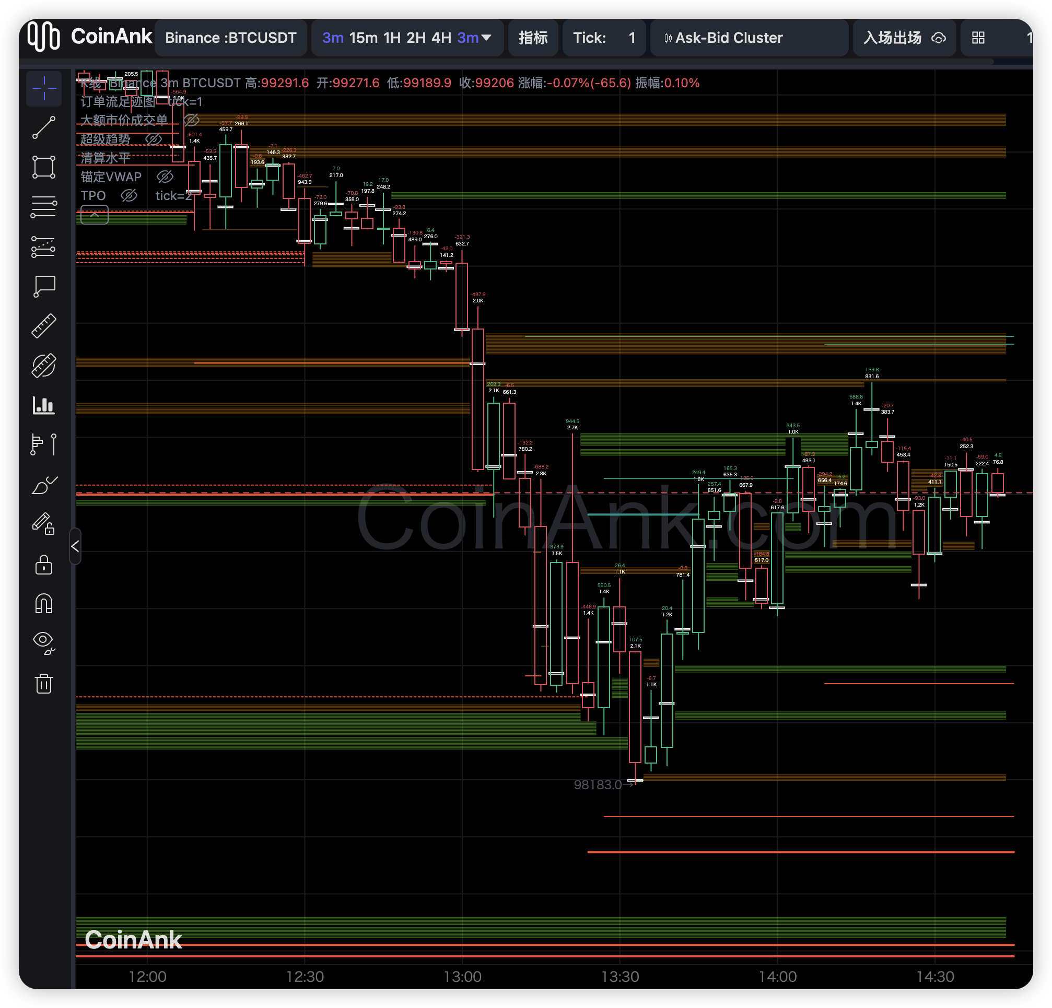The height and width of the screenshot is (1008, 1052).
Task: Switch to the 15m timeframe
Action: point(364,38)
